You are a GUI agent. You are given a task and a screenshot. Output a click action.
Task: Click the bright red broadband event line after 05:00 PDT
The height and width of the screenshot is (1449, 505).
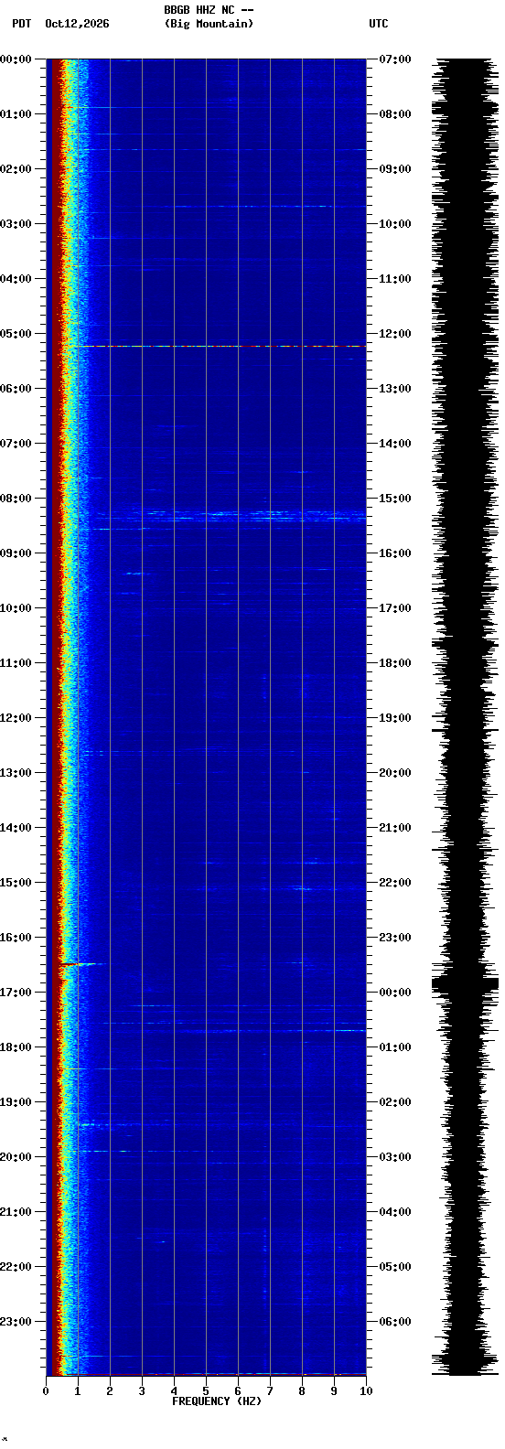pos(220,346)
